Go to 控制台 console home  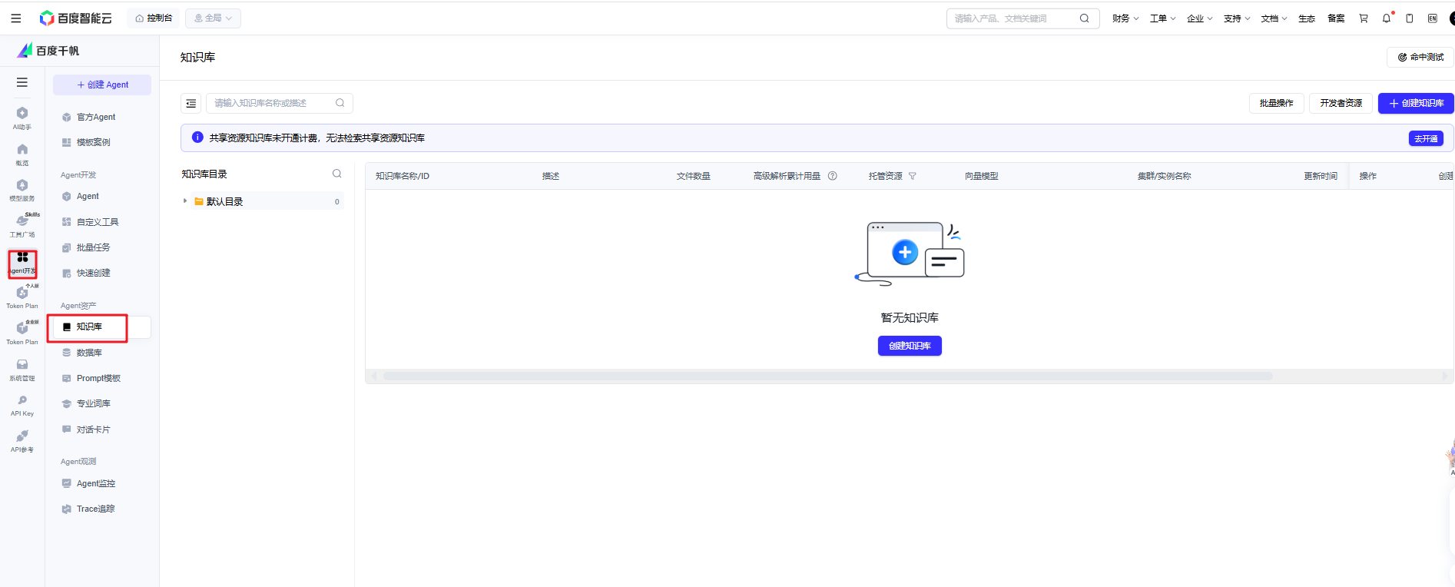click(x=154, y=18)
